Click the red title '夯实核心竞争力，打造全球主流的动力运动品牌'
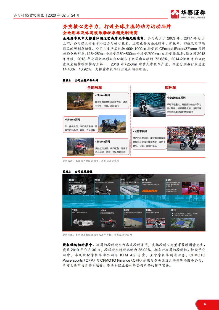 [x=117, y=27]
